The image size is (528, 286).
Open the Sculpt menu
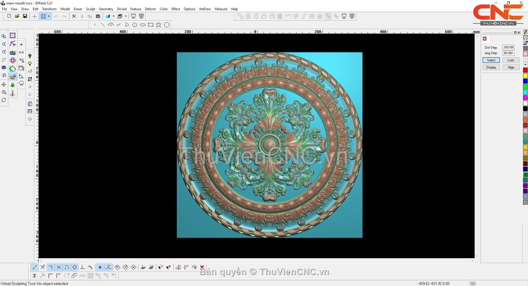[x=90, y=9]
